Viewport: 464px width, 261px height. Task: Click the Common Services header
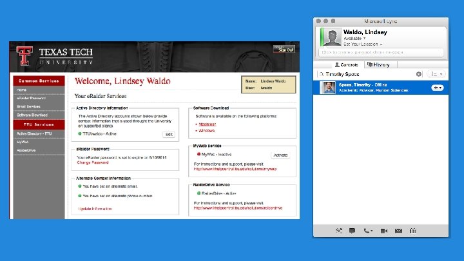click(x=39, y=81)
